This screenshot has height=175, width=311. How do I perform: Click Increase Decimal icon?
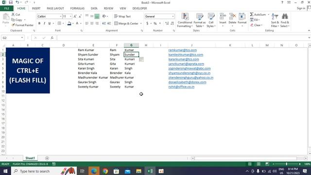[x=167, y=23]
